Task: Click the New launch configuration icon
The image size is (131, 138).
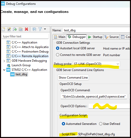Action: pos(4,29)
